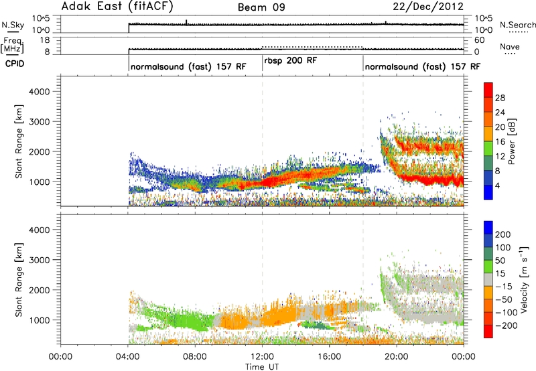Click the 'Slant Range [km]' label of power panel
The width and height of the screenshot is (536, 371).
click(x=19, y=141)
